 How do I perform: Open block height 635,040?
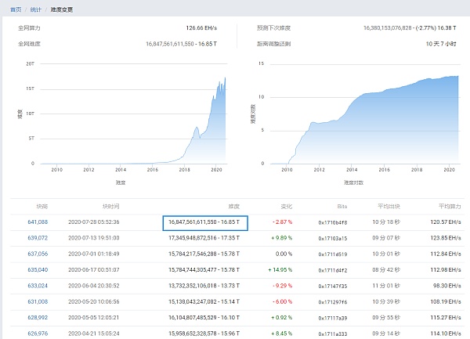(x=37, y=269)
